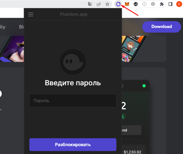Screen dimensions: 183x154
Task: Click the $1,230.92 value on the webpage
Action: pos(132,152)
